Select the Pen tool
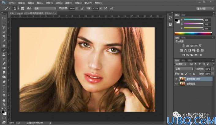 tap(4, 82)
